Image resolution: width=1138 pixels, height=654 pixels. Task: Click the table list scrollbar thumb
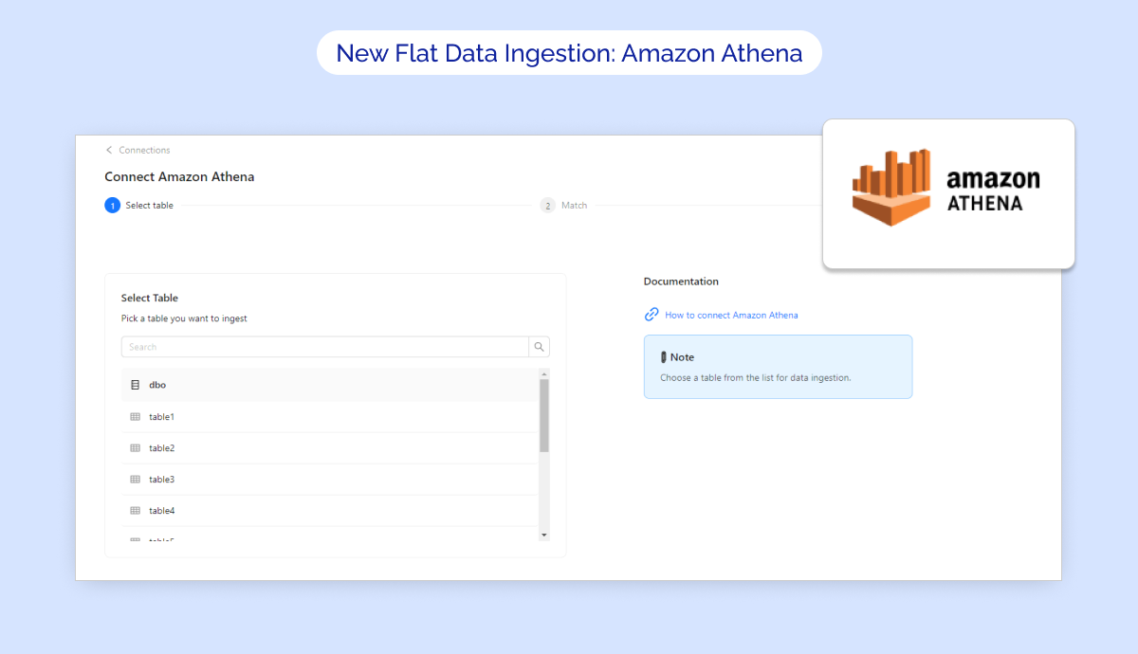(x=544, y=415)
